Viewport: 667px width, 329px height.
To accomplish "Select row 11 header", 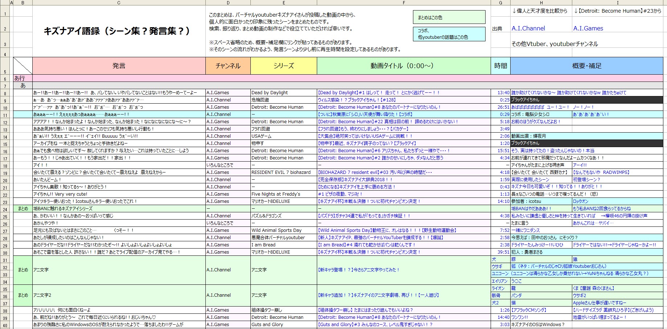I will [5, 115].
